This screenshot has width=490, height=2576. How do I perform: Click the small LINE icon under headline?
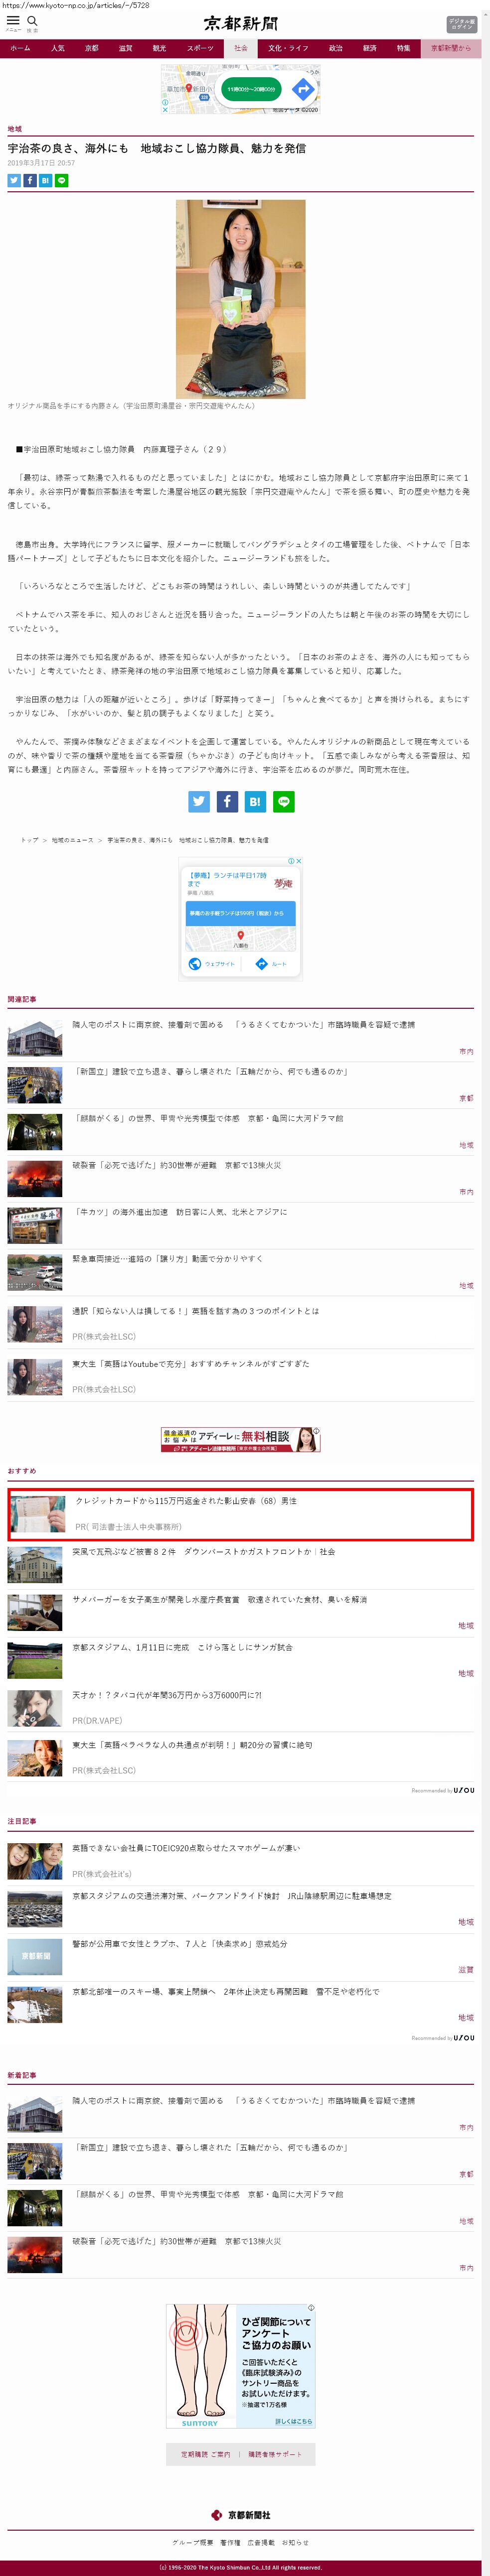62,181
